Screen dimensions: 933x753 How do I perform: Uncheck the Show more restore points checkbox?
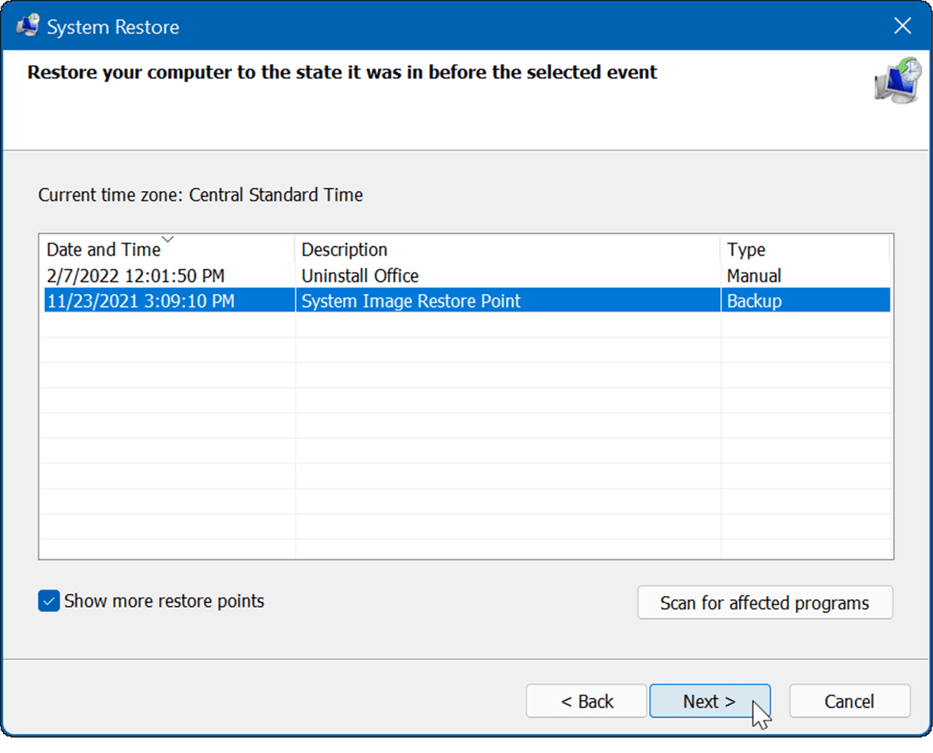[49, 601]
